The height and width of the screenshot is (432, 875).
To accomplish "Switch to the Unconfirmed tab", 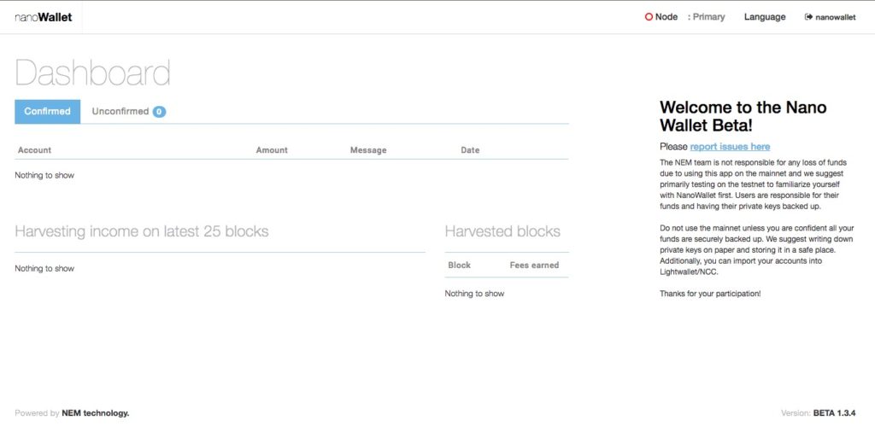I will point(129,112).
